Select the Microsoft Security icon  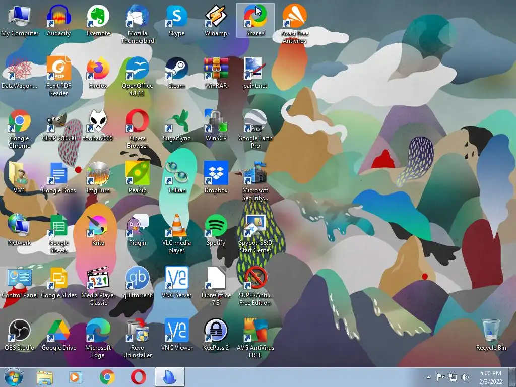click(255, 181)
